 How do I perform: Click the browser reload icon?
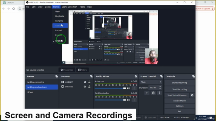click(x=13, y=9)
